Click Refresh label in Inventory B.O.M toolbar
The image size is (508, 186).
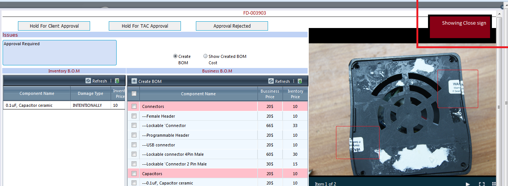click(99, 81)
